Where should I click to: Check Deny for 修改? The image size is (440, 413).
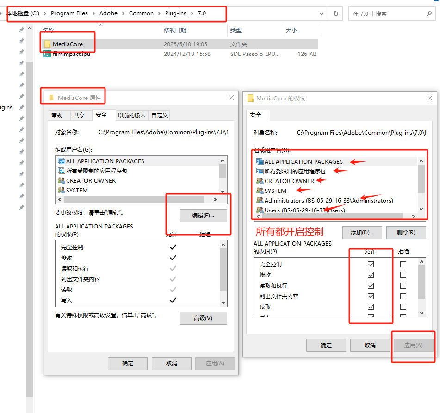coord(403,275)
